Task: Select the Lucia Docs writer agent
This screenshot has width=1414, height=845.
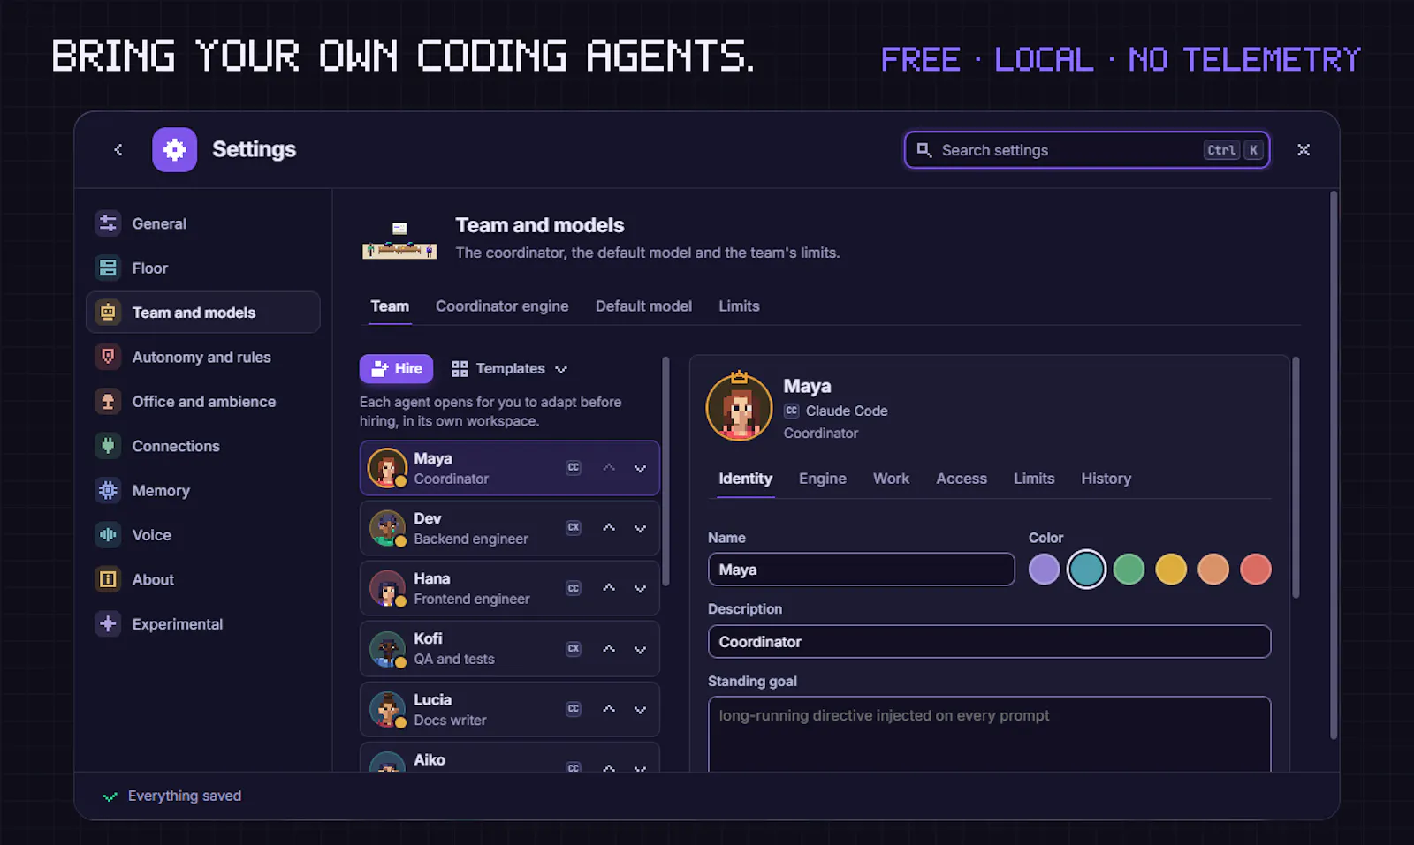Action: point(509,710)
